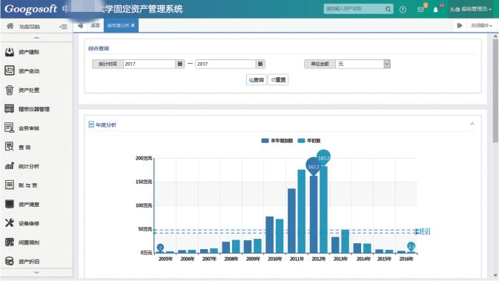Select 设备维修 menu item
This screenshot has height=281, width=499.
click(x=29, y=223)
